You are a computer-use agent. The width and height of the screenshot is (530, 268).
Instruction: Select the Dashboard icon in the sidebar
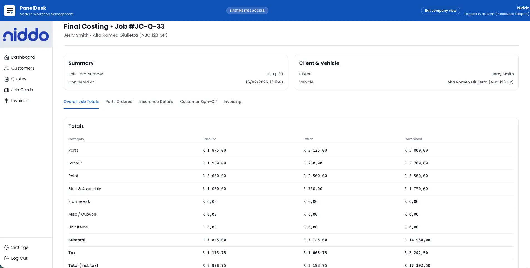point(7,57)
